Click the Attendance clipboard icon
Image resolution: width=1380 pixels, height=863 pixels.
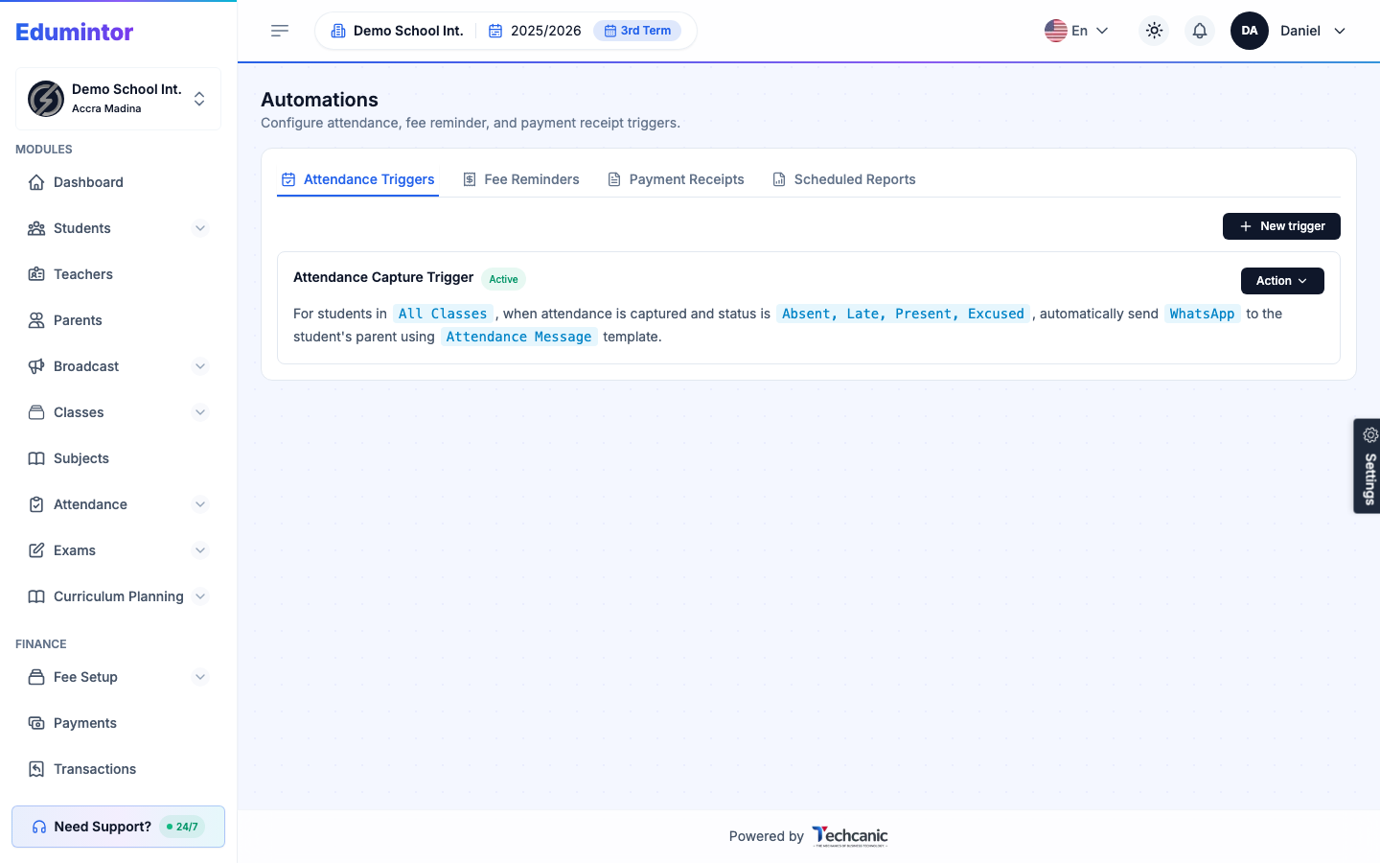[36, 504]
